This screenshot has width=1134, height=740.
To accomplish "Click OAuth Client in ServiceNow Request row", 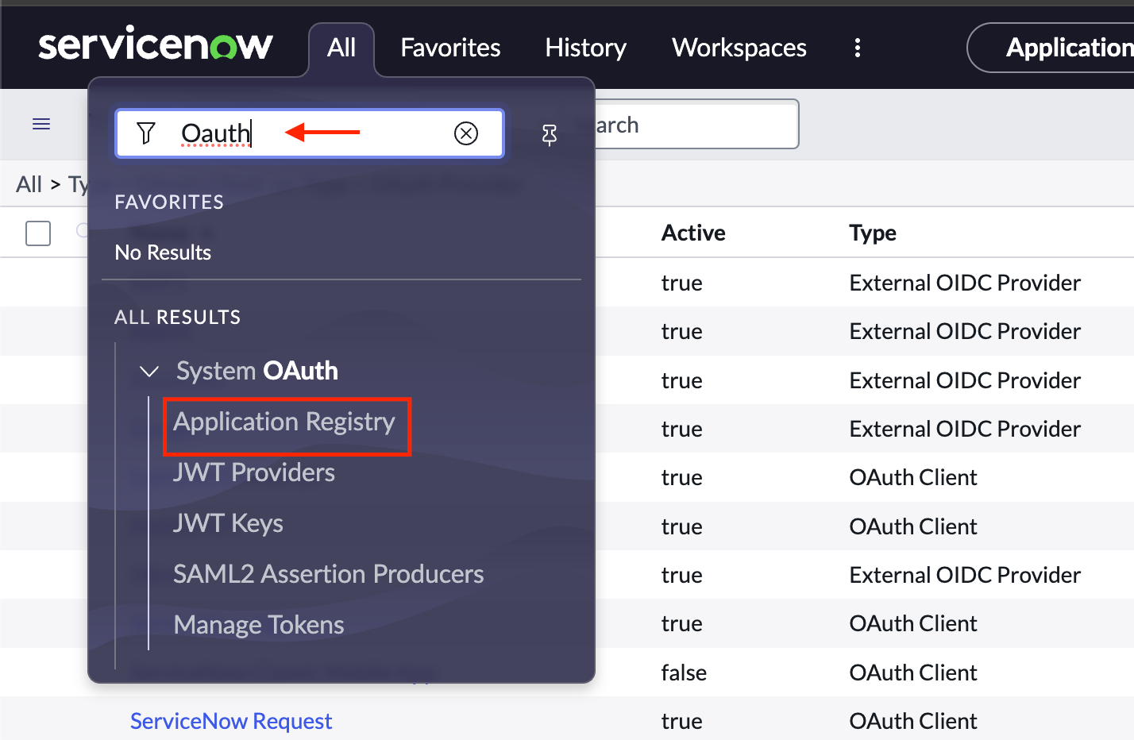I will click(x=913, y=721).
